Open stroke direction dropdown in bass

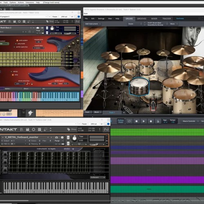[20, 84]
